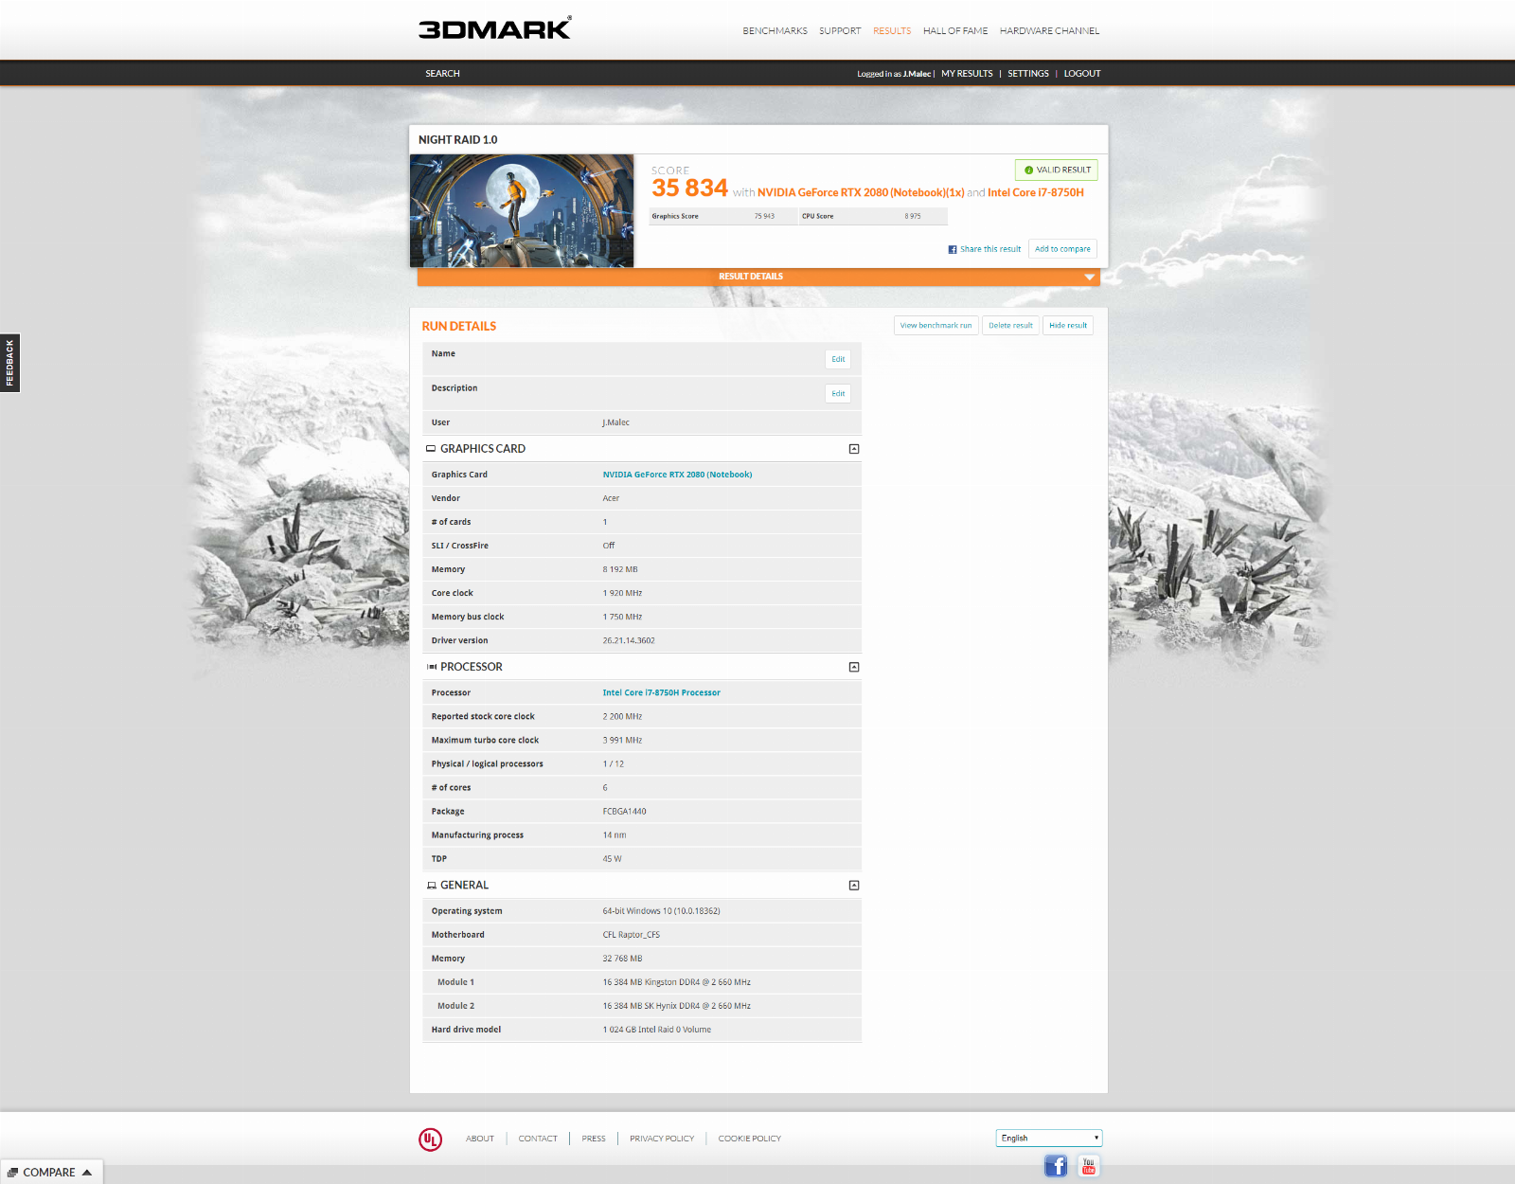Click the core clock 1 920 MHz value
1515x1184 pixels.
coord(622,594)
